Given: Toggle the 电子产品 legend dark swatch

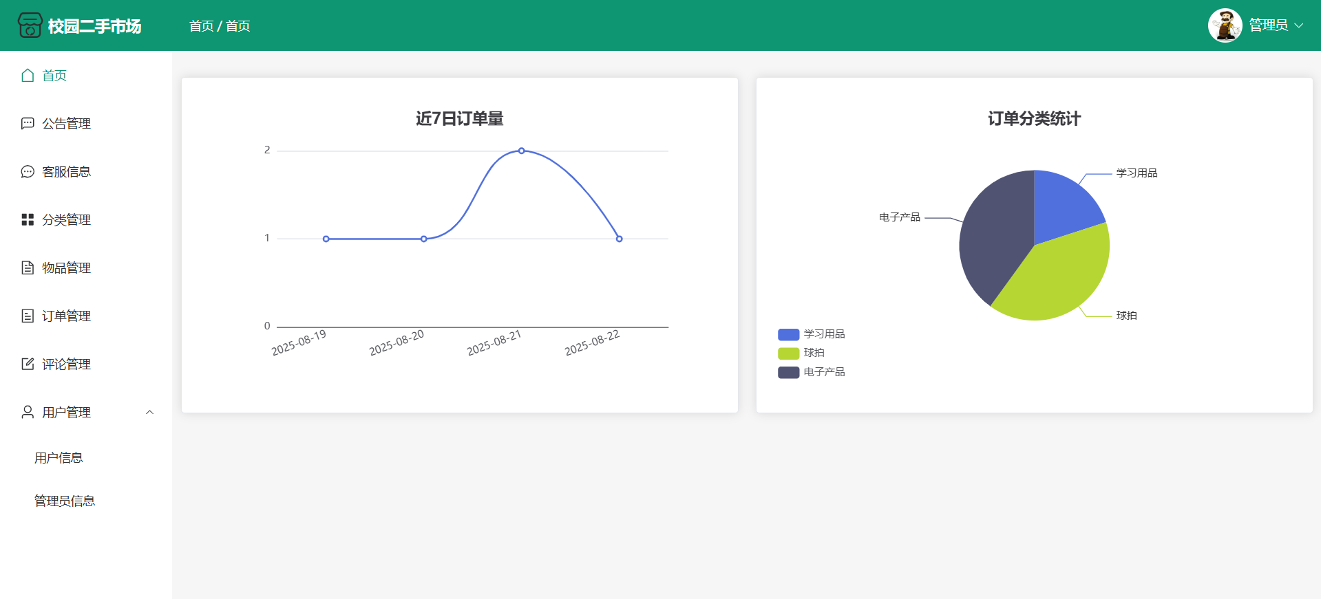Looking at the screenshot, I should point(788,372).
